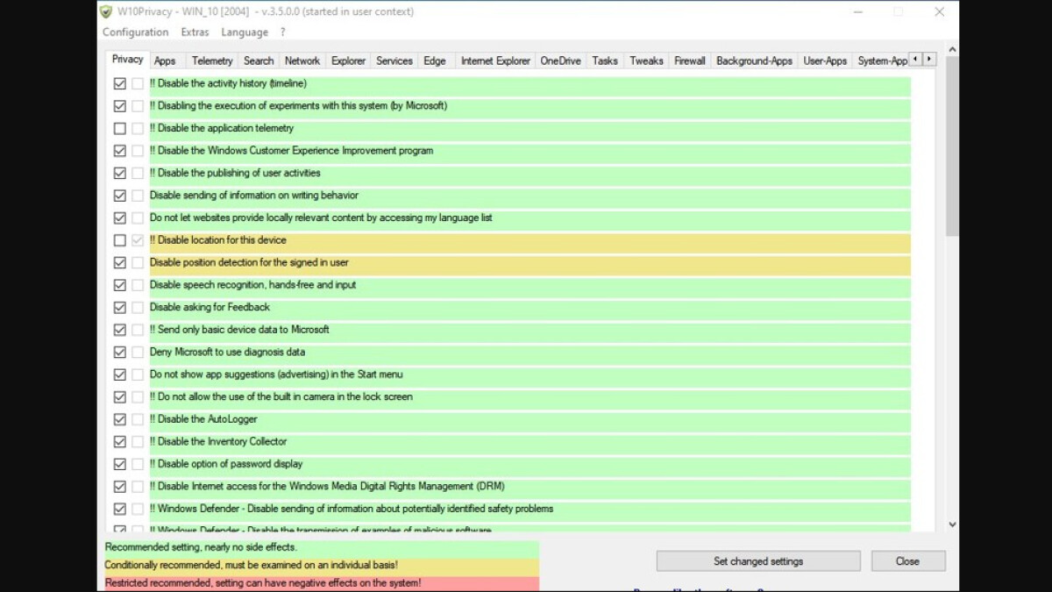Screen dimensions: 1052x592
Task: Toggle 'Disable position detection for the signed in user'
Action: (120, 263)
